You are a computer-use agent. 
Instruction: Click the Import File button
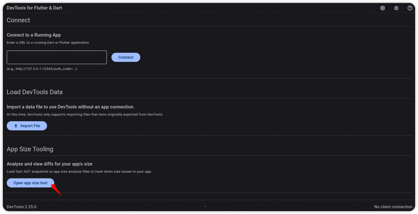point(27,126)
